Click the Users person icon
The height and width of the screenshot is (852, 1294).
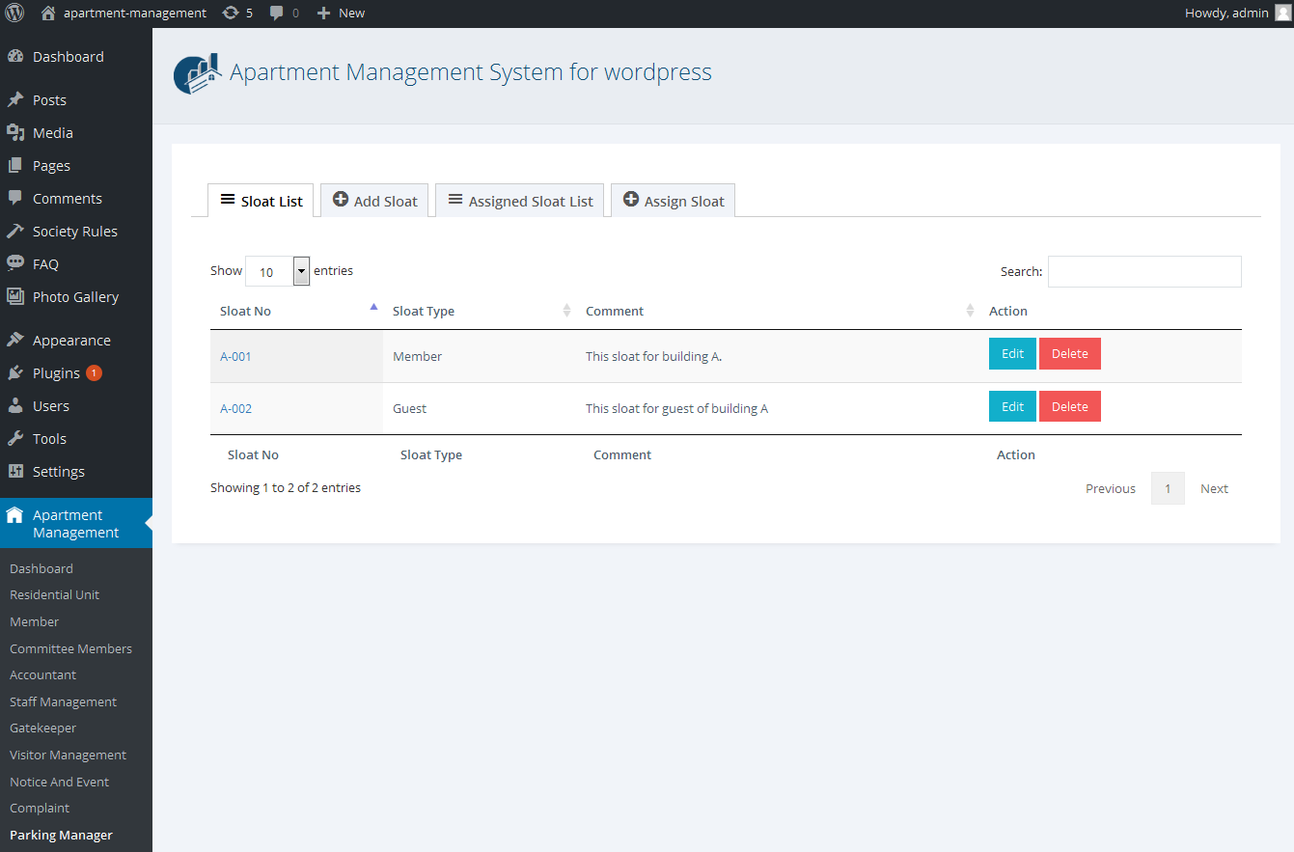(15, 406)
